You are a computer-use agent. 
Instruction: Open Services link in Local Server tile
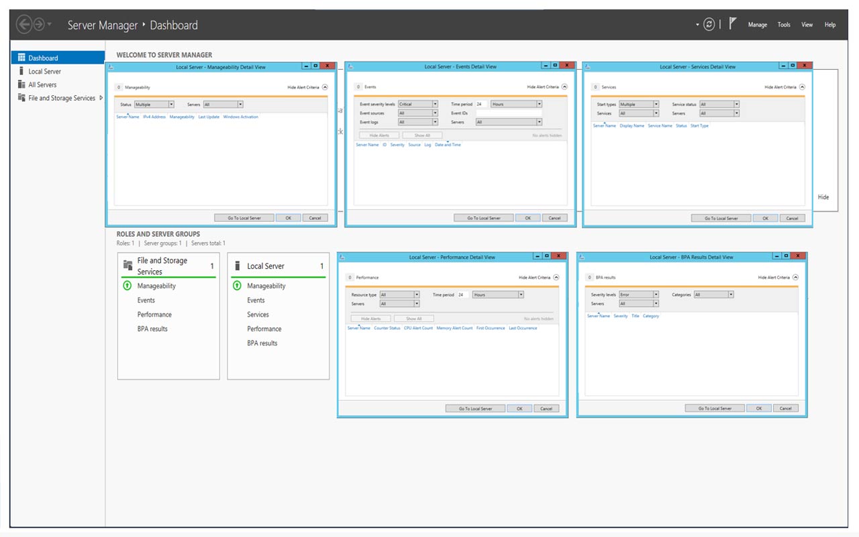[258, 314]
